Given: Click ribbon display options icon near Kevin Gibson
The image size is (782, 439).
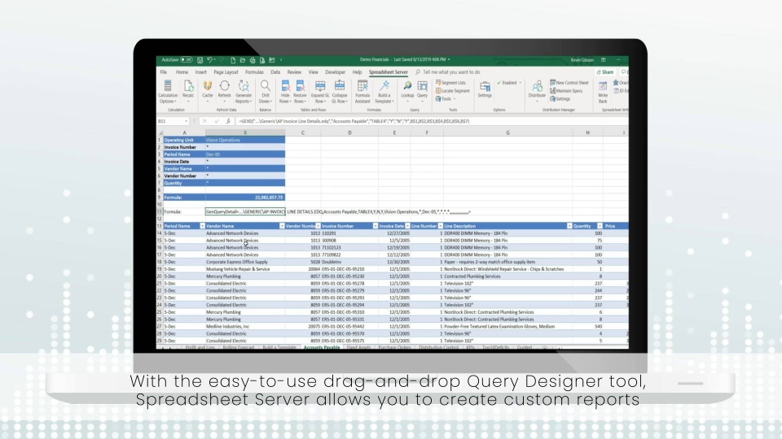Looking at the screenshot, I should (604, 59).
